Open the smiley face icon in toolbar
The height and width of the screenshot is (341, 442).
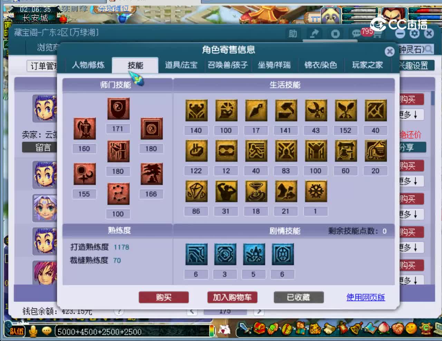[x=411, y=328]
